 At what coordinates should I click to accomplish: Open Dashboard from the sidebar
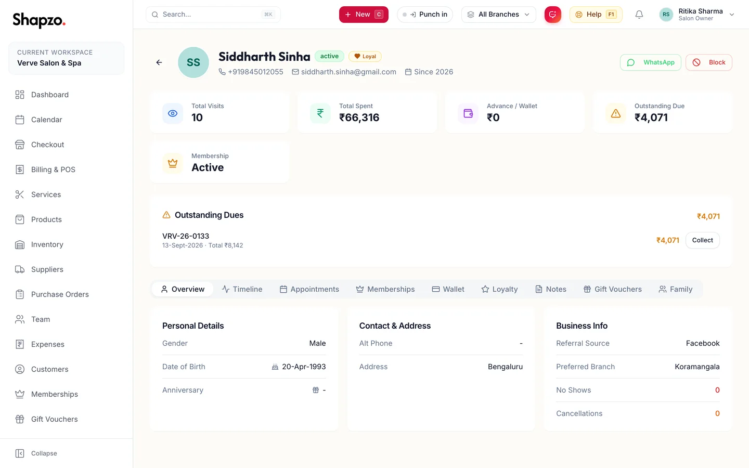click(67, 95)
